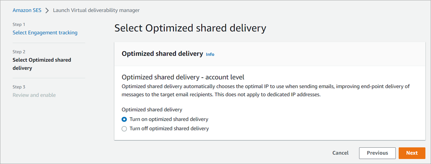Click the page heading Select Optimized shared delivery
Viewport: 431px width, 164px height.
pyautogui.click(x=190, y=28)
